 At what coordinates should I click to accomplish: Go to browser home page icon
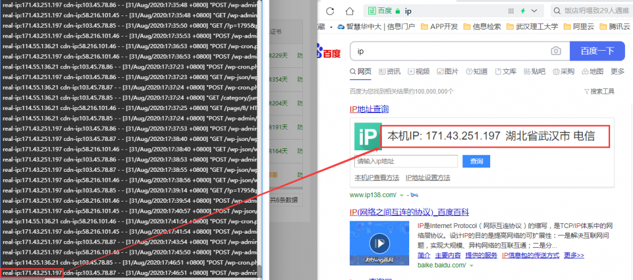point(350,11)
